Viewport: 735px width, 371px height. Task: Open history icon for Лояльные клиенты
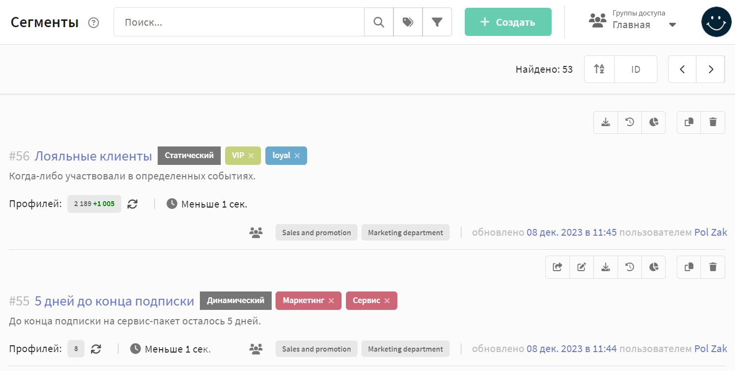pyautogui.click(x=630, y=122)
